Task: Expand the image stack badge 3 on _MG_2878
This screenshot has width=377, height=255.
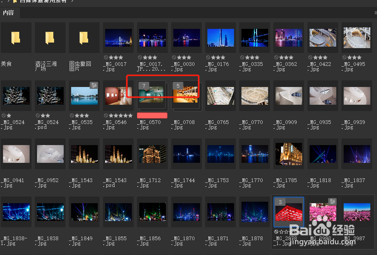Action: [280, 202]
